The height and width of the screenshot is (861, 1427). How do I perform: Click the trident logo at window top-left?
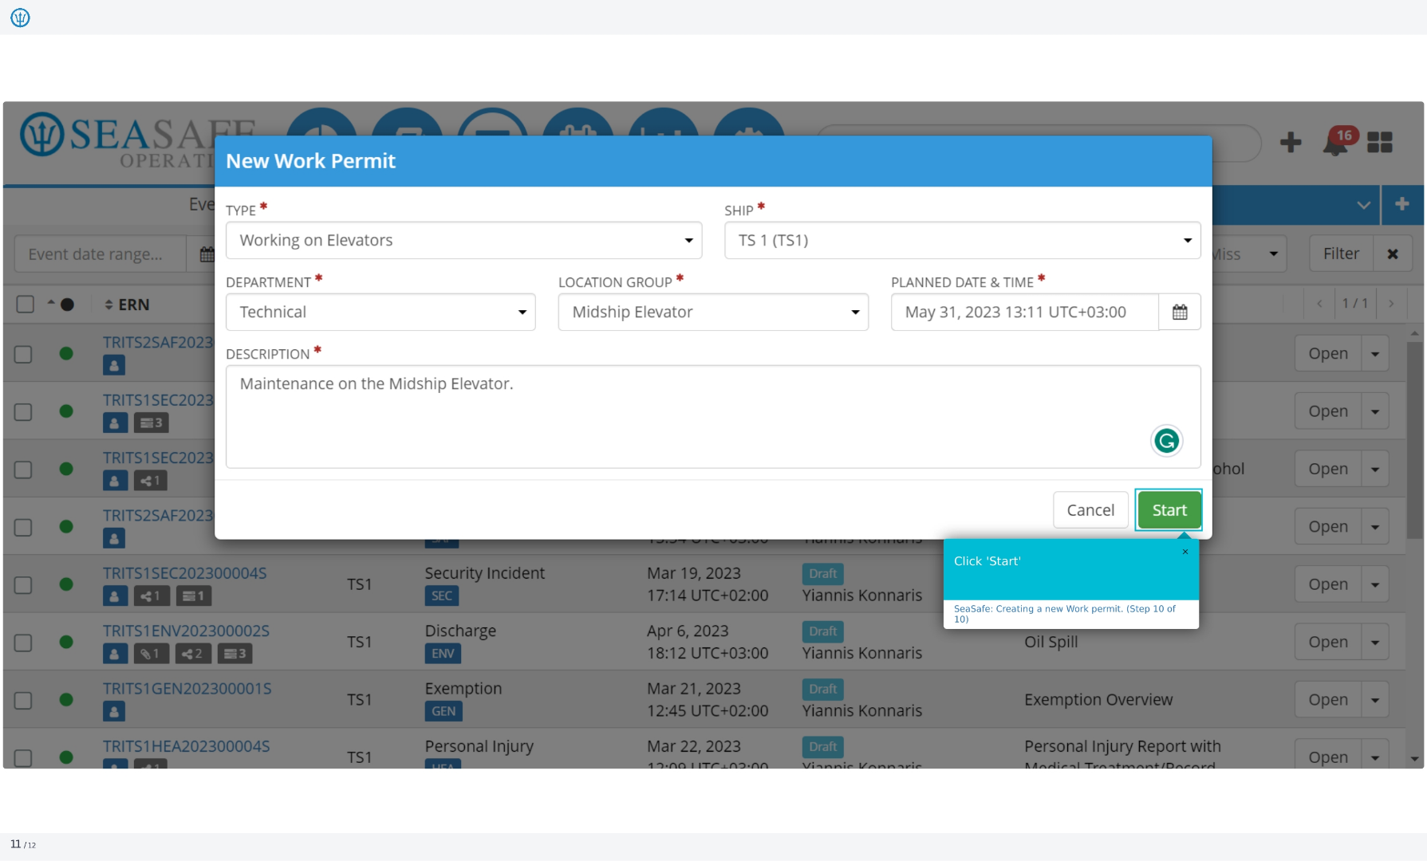(20, 18)
